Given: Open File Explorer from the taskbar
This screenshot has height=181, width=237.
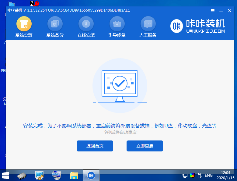Looking at the screenshot, I should pos(74,175).
